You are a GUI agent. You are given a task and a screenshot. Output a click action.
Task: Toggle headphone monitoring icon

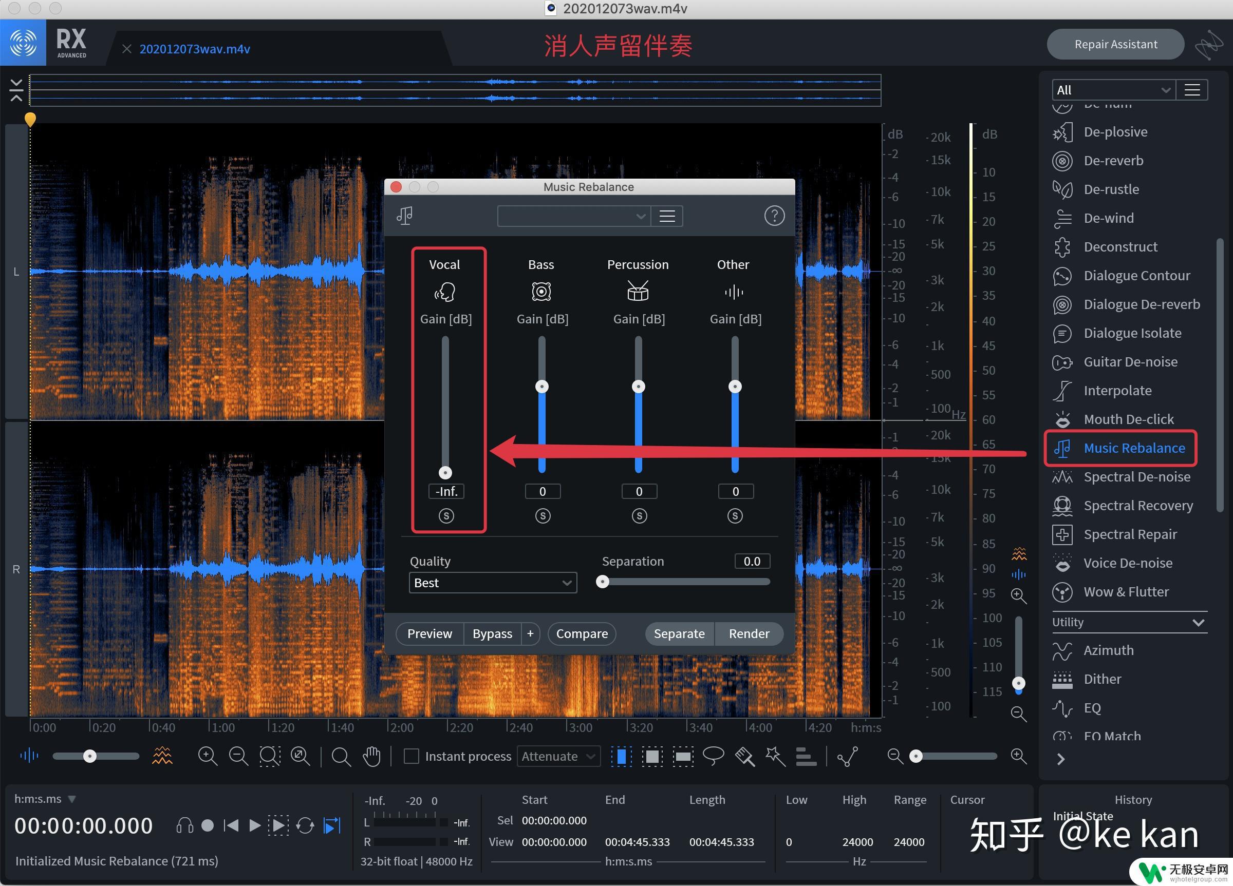pyautogui.click(x=185, y=826)
